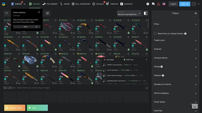
Task: Select the $879.98 gloves listing
Action: tap(30, 60)
